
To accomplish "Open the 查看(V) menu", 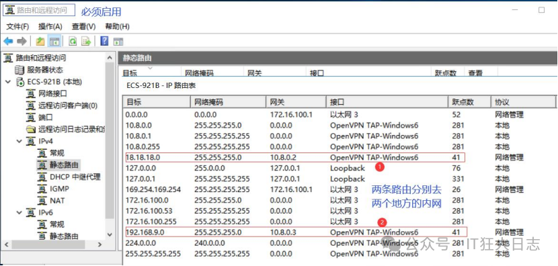I will coord(83,26).
